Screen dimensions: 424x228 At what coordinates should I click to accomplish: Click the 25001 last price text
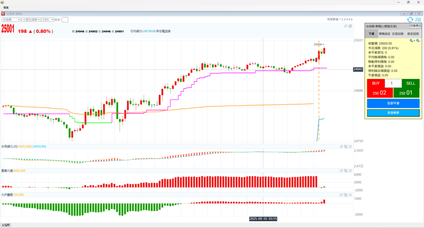[8, 29]
